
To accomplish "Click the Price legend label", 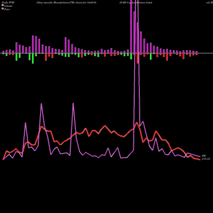I will (x=7, y=9).
